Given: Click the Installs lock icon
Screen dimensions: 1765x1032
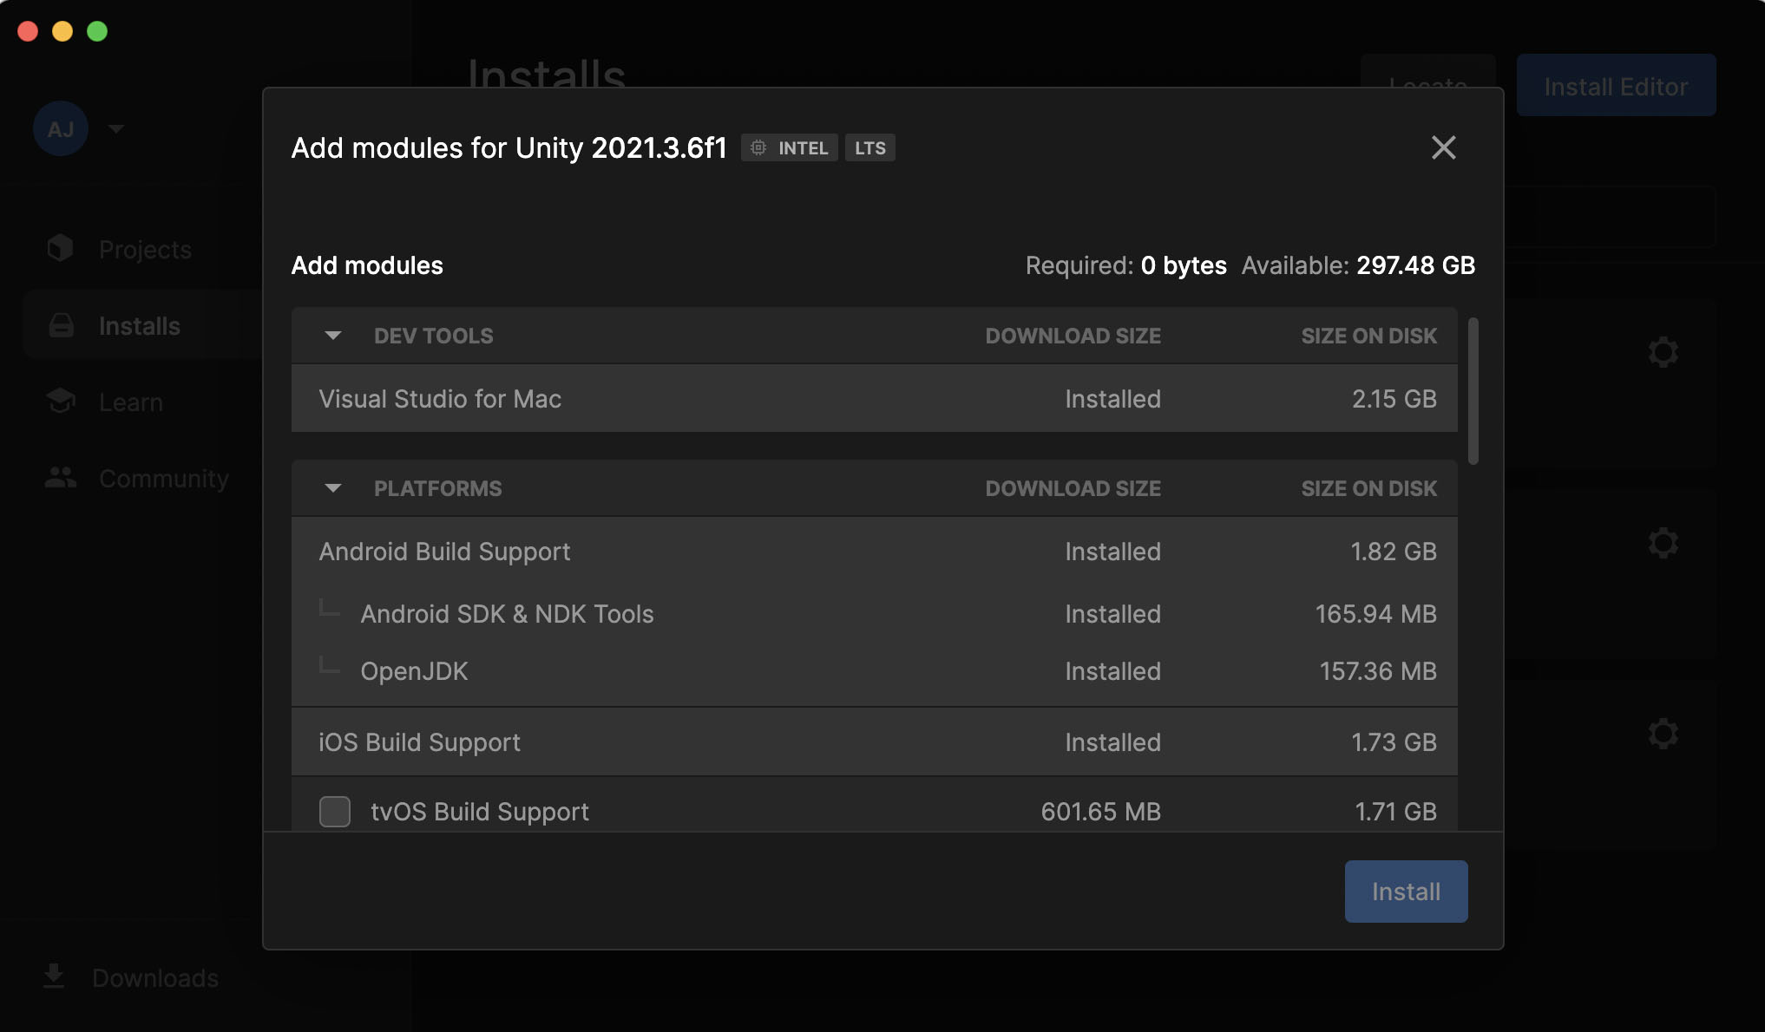Looking at the screenshot, I should (x=61, y=325).
